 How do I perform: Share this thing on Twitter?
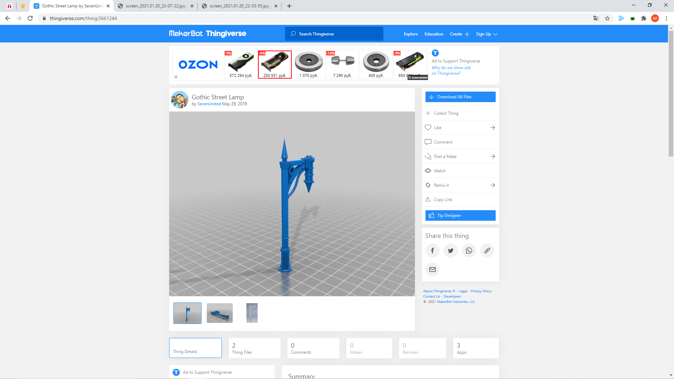click(451, 251)
